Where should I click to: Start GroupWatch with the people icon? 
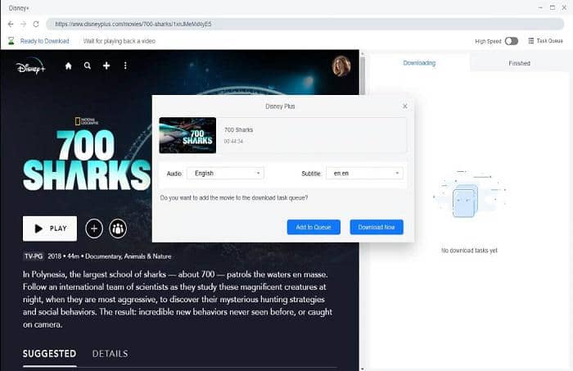tap(118, 228)
